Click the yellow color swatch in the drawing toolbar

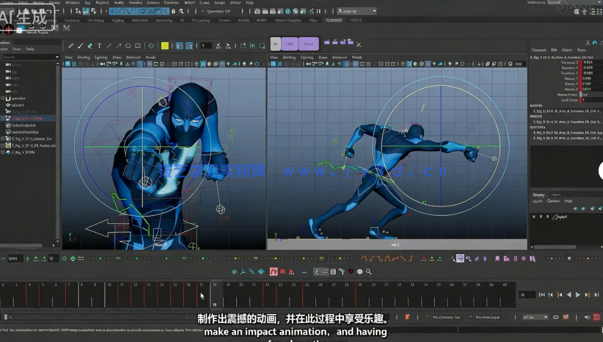[x=164, y=46]
